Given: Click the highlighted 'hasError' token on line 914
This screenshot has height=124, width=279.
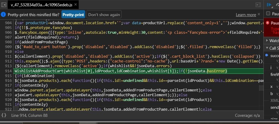Looking at the screenshot, I should pos(216,71).
